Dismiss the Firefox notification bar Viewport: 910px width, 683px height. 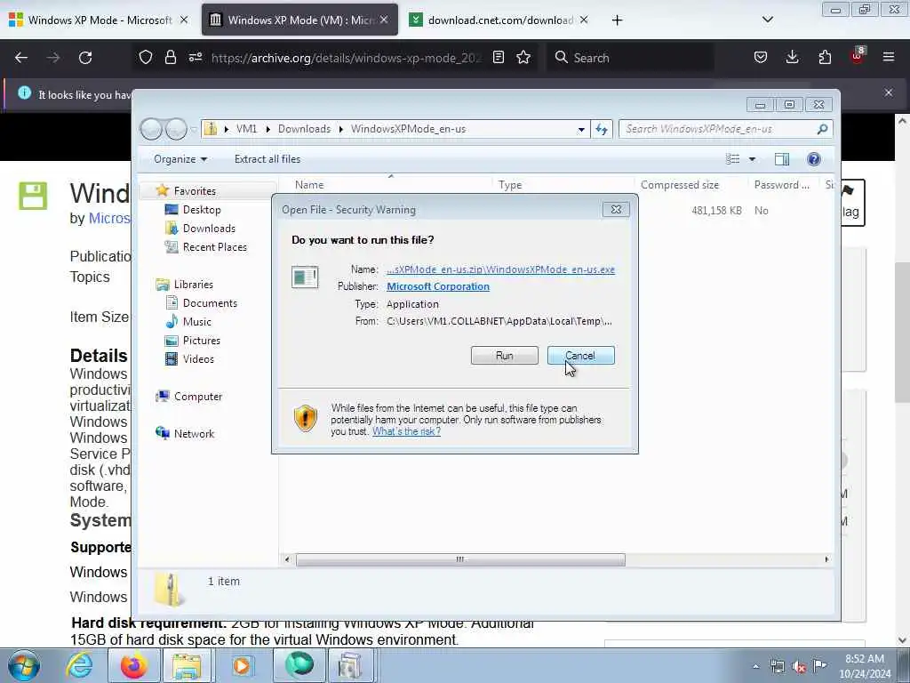pos(889,92)
